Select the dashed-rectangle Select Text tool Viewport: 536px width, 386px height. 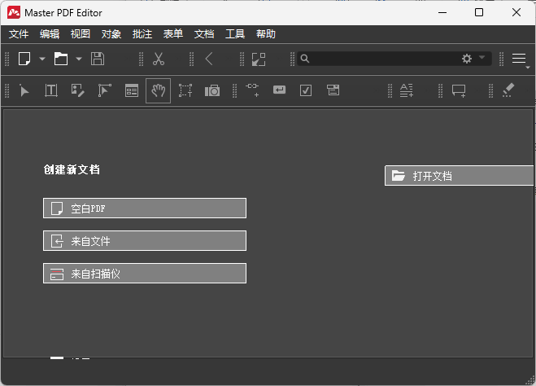point(185,90)
